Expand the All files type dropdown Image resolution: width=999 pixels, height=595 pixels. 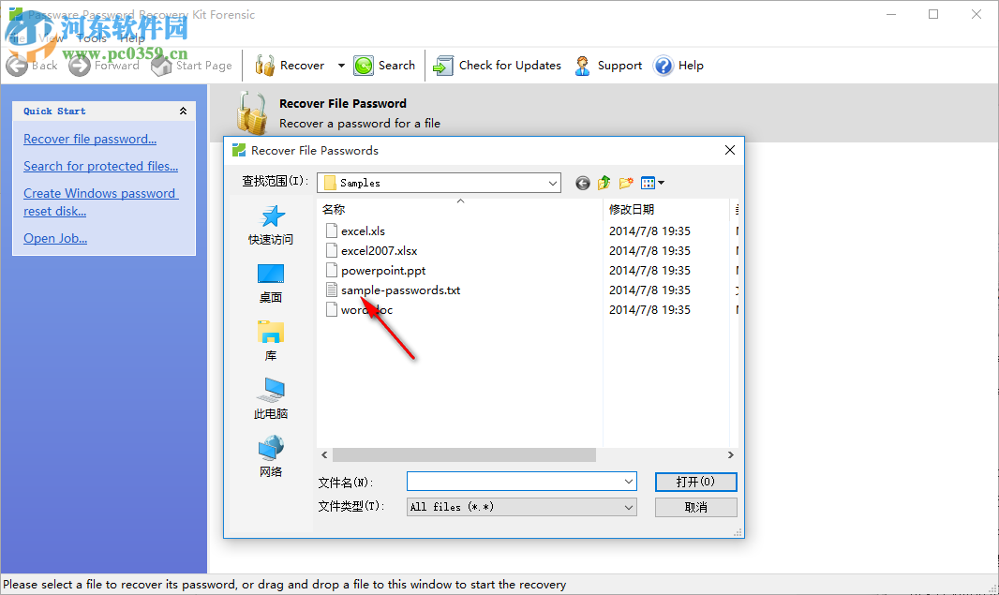[x=628, y=507]
